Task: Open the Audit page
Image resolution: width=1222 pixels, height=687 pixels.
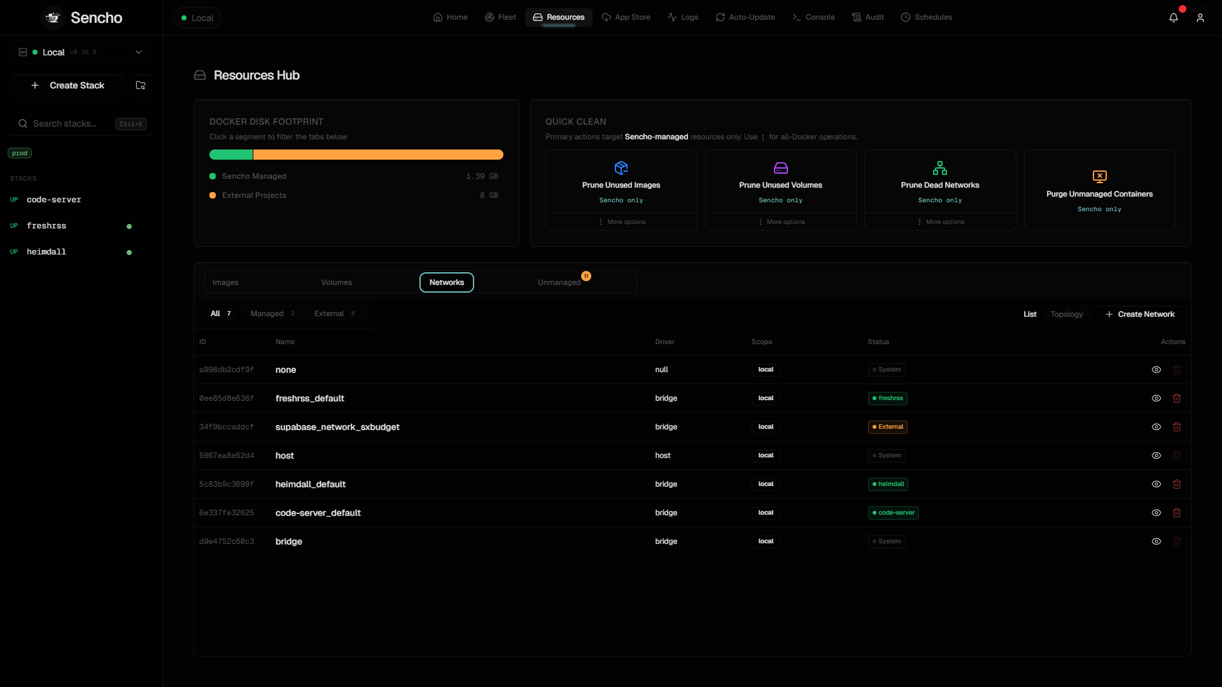Action: pyautogui.click(x=868, y=17)
